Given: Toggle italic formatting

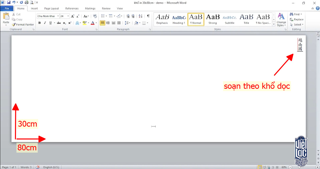Looking at the screenshot, I should point(45,23).
